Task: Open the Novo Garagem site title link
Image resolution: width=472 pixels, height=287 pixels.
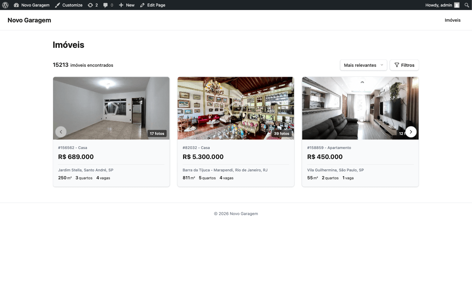Action: click(x=29, y=20)
